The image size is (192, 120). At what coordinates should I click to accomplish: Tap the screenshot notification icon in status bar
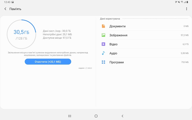13,2
